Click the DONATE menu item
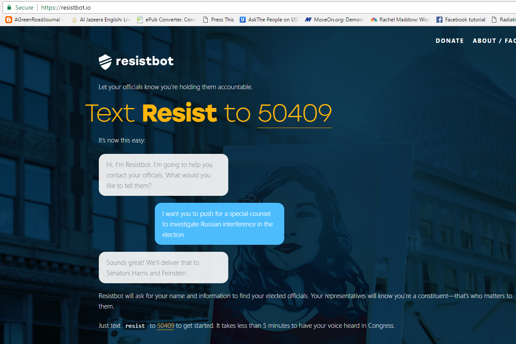 (450, 41)
